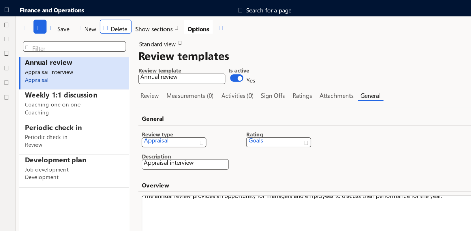
Task: Go to Home from the left sidebar
Action: [x=6, y=39]
